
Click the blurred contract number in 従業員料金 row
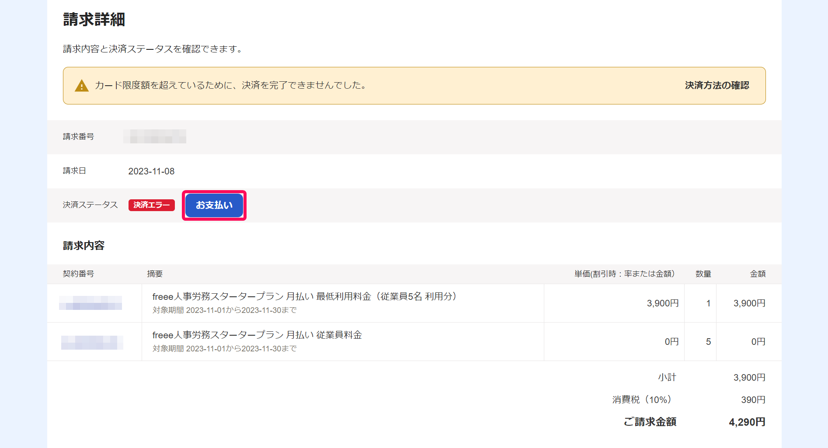point(92,342)
